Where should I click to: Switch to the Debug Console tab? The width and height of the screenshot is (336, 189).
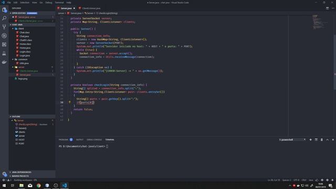coord(94,140)
